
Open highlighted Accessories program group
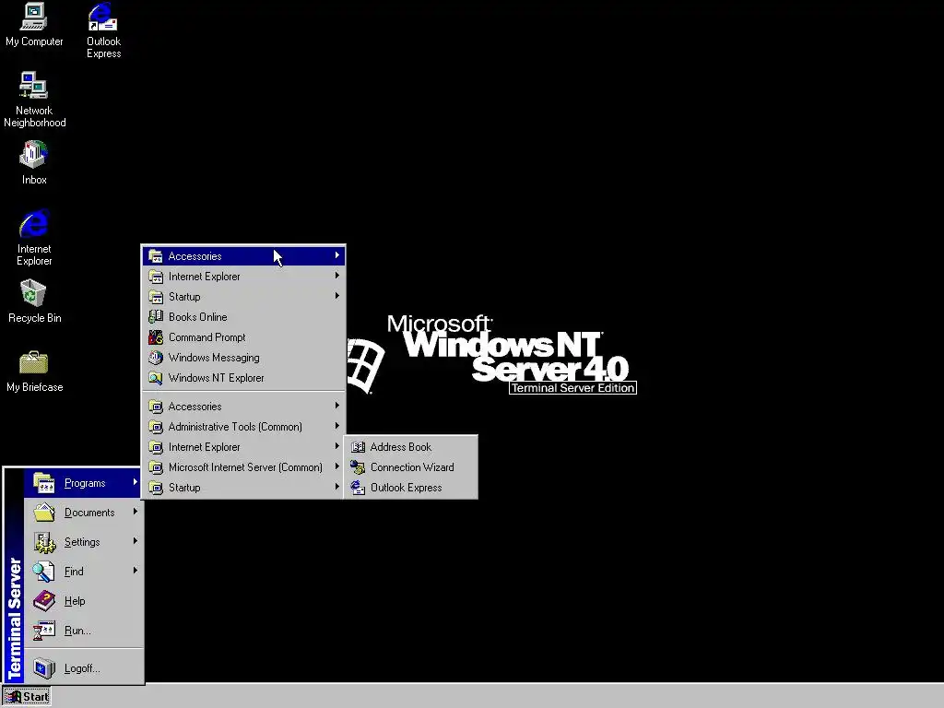click(x=243, y=256)
